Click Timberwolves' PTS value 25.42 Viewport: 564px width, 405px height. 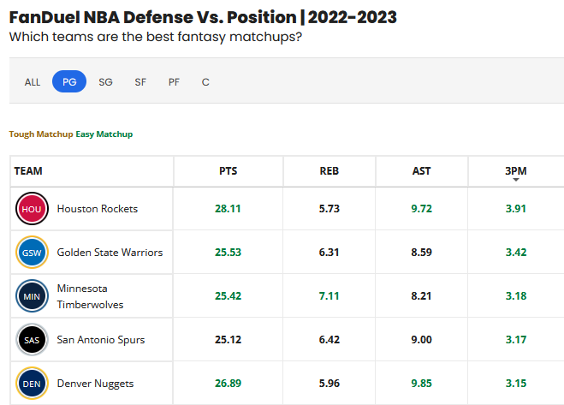[228, 296]
